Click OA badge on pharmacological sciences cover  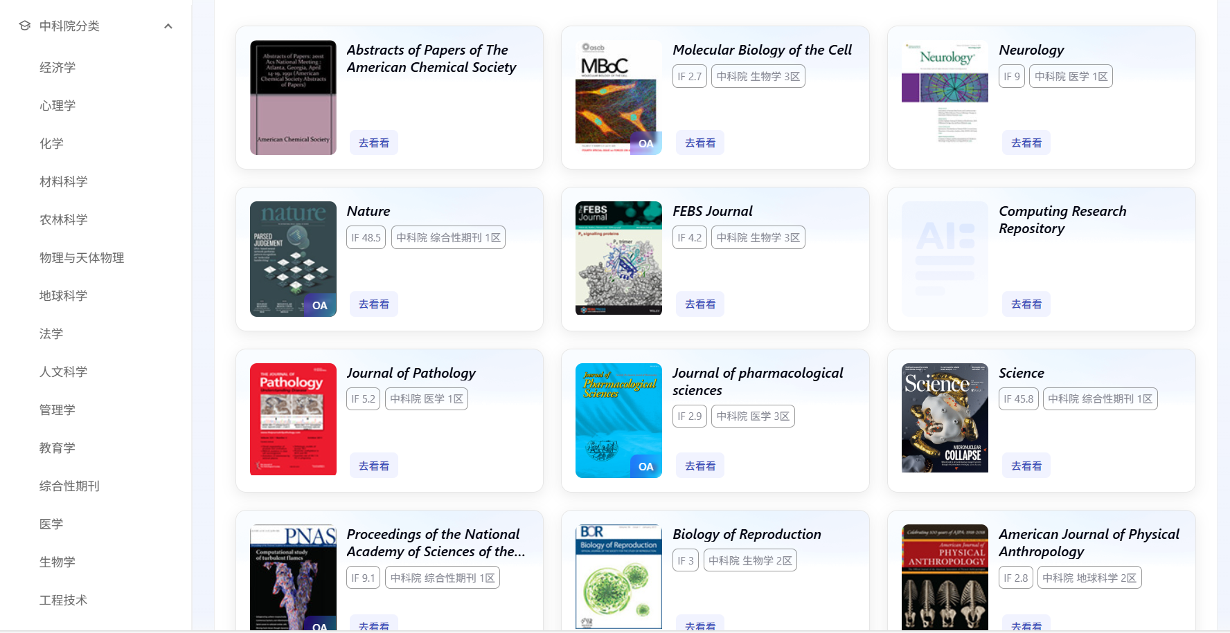click(646, 466)
